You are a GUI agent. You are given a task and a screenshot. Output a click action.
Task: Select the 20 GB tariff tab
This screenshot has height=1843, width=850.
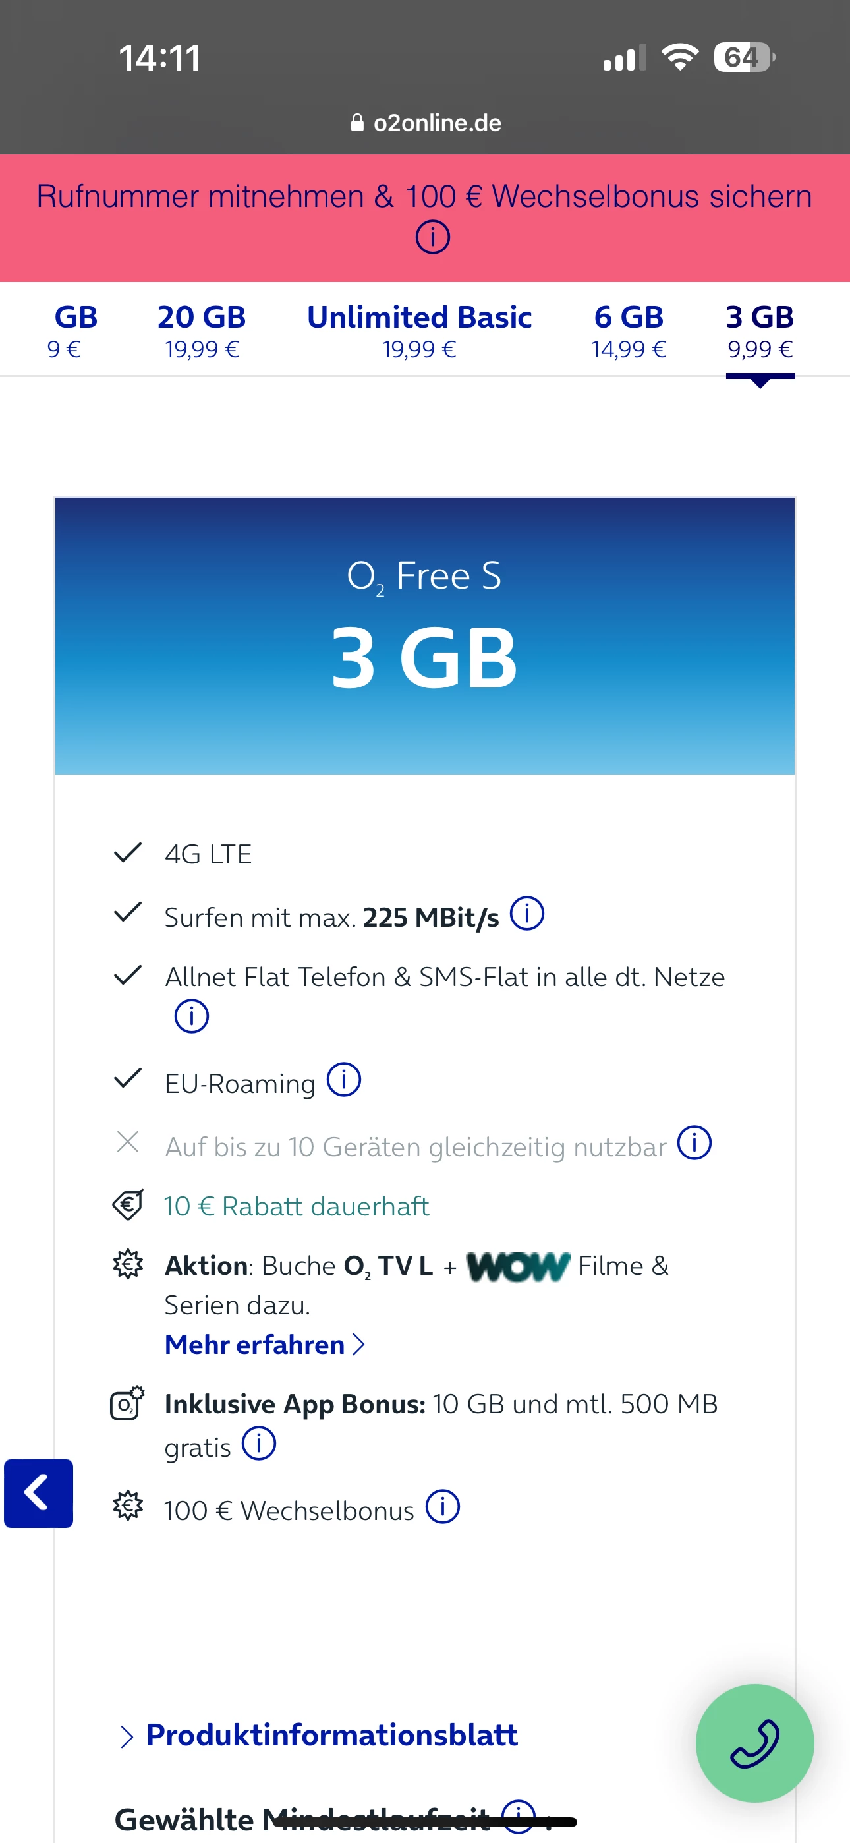pyautogui.click(x=202, y=330)
